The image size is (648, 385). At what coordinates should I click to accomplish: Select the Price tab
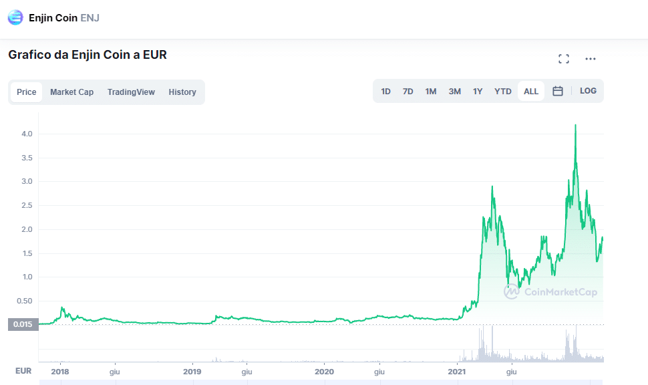pyautogui.click(x=27, y=92)
